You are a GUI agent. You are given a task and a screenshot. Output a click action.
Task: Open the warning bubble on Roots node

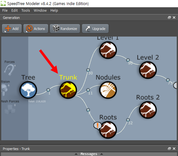pos(97,126)
